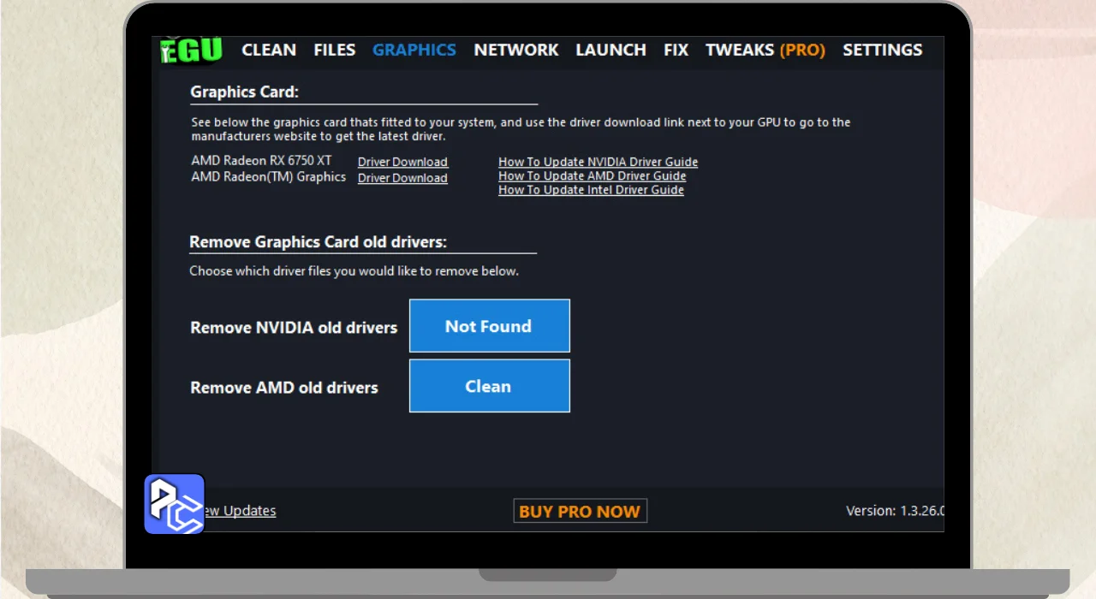Click the EGU logo icon
The height and width of the screenshot is (599, 1096).
(191, 50)
